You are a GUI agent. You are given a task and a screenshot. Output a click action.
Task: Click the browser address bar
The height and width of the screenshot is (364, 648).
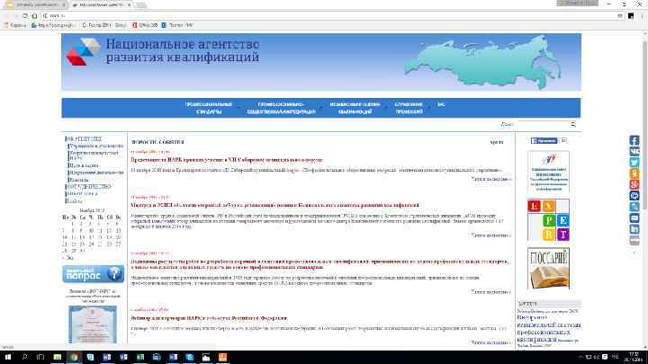330,15
